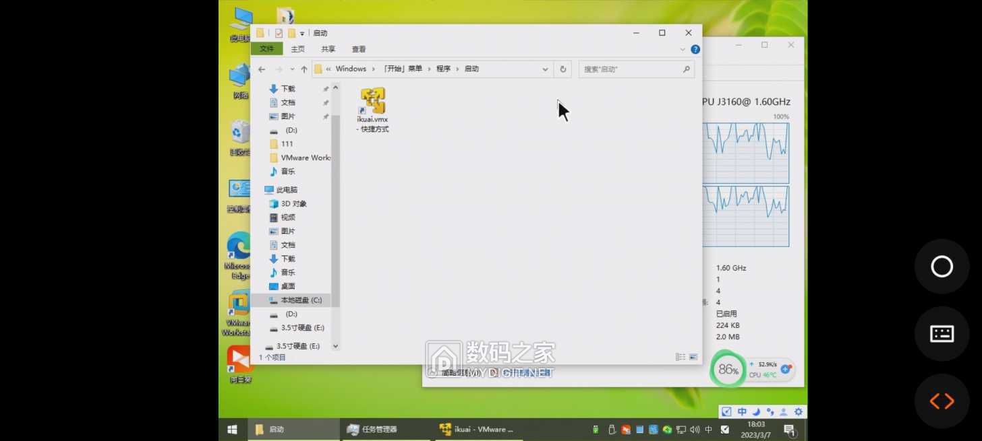This screenshot has width=982, height=441.
Task: Click the 1 个项目 status text
Action: [272, 358]
